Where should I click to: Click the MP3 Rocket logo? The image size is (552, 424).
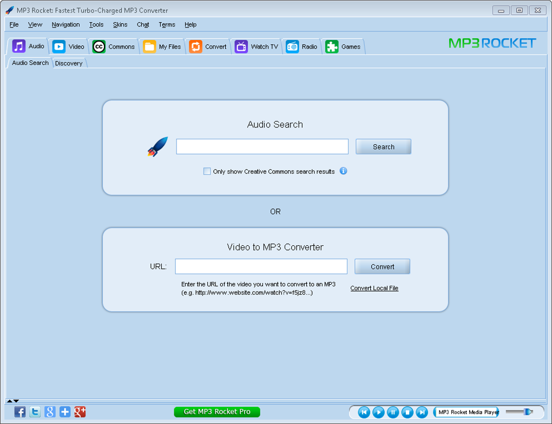(492, 43)
